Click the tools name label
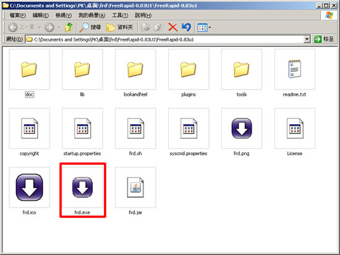This screenshot has height=255, width=340. (242, 94)
